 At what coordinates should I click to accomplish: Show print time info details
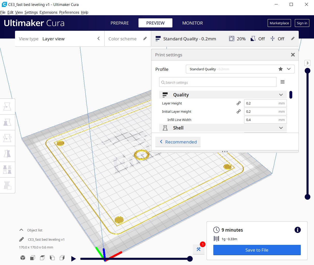click(x=298, y=230)
